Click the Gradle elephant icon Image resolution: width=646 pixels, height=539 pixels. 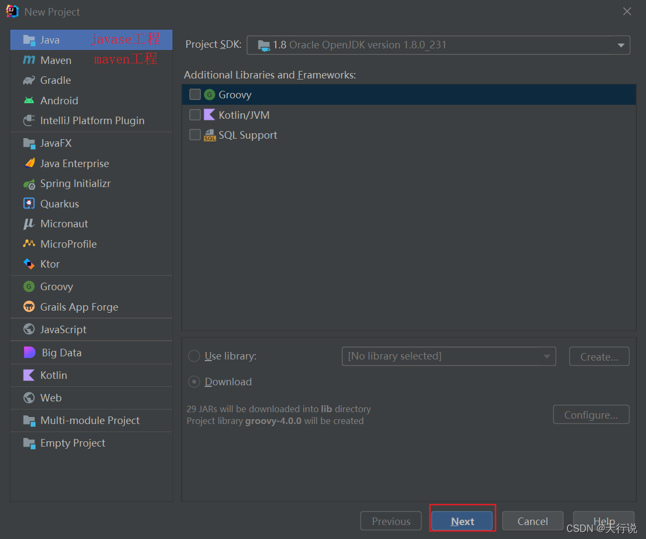(x=29, y=81)
